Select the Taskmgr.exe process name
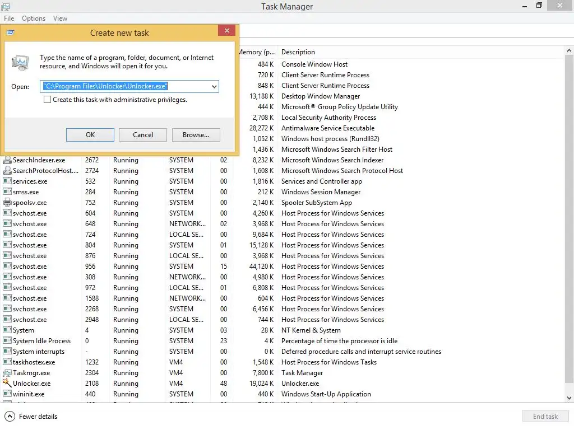This screenshot has height=430, width=574. (31, 372)
